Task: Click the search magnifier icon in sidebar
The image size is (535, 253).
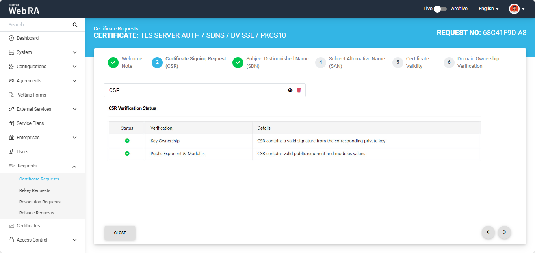Action: [75, 25]
